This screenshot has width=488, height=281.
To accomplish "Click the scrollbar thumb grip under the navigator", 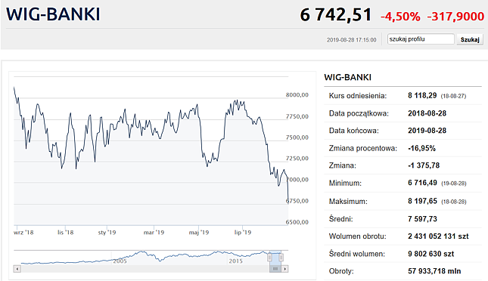I will click(x=275, y=269).
